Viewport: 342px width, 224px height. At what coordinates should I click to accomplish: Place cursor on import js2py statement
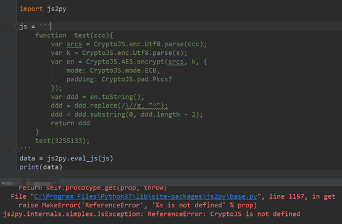point(43,9)
